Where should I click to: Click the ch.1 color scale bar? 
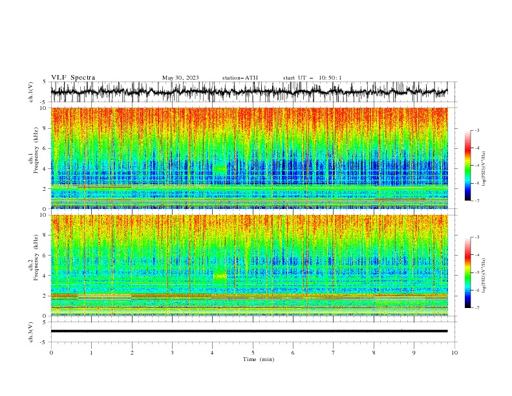coord(468,166)
